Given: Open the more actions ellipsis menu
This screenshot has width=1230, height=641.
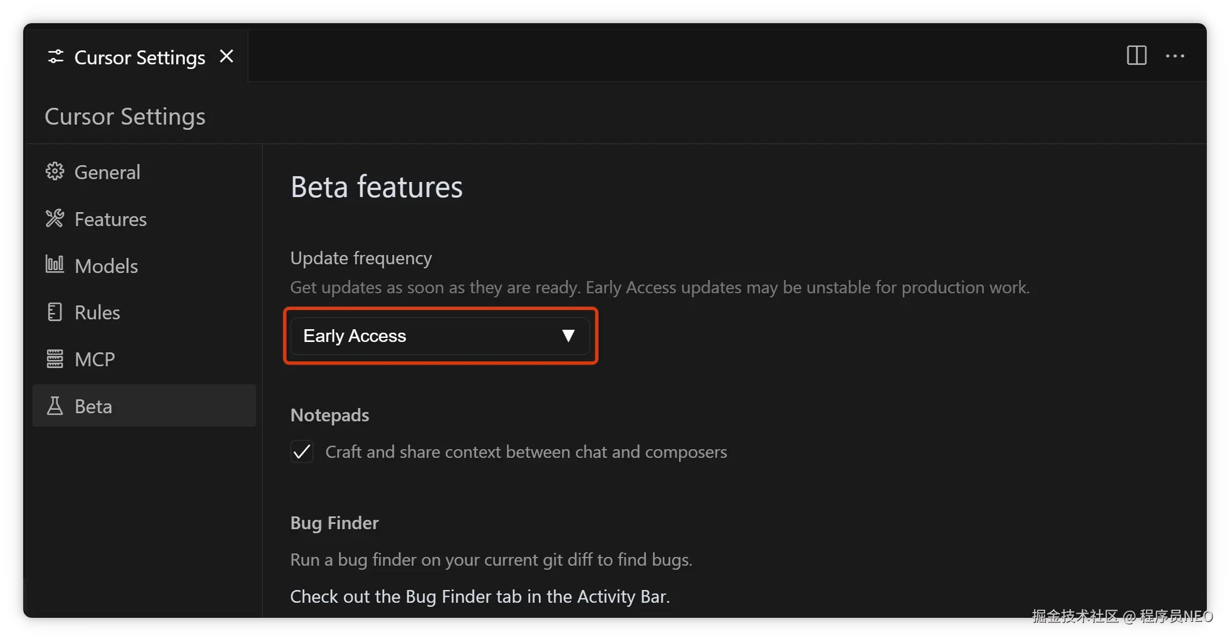Looking at the screenshot, I should (1174, 56).
